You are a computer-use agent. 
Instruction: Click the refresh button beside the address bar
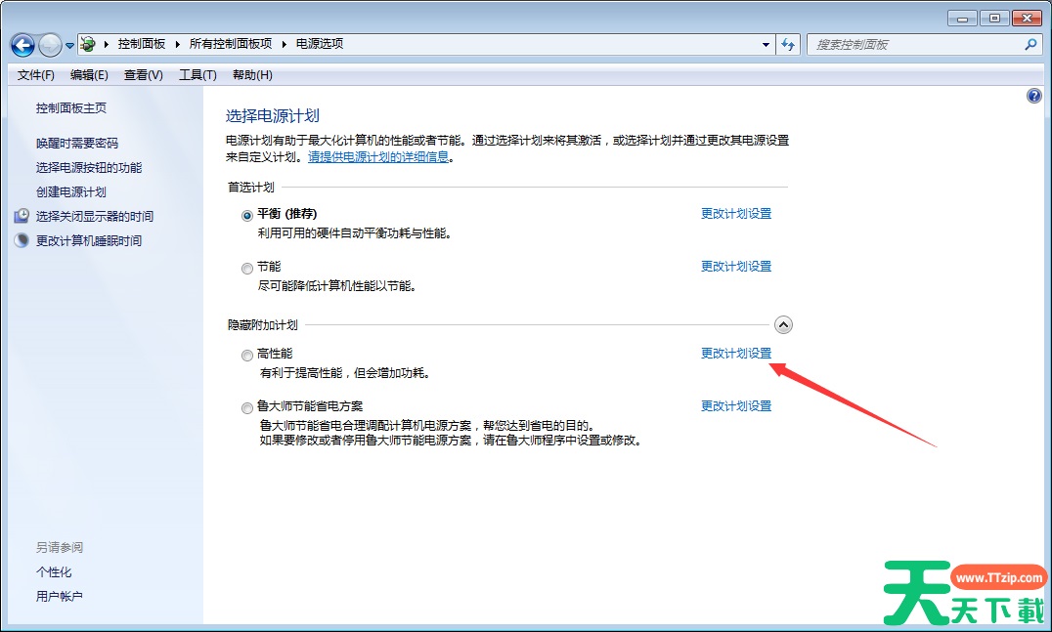(789, 45)
